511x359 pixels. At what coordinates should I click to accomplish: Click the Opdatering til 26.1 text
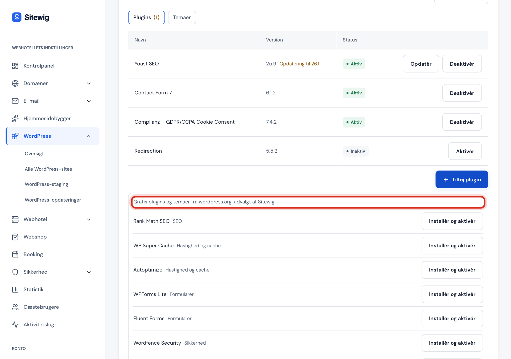[x=299, y=64]
